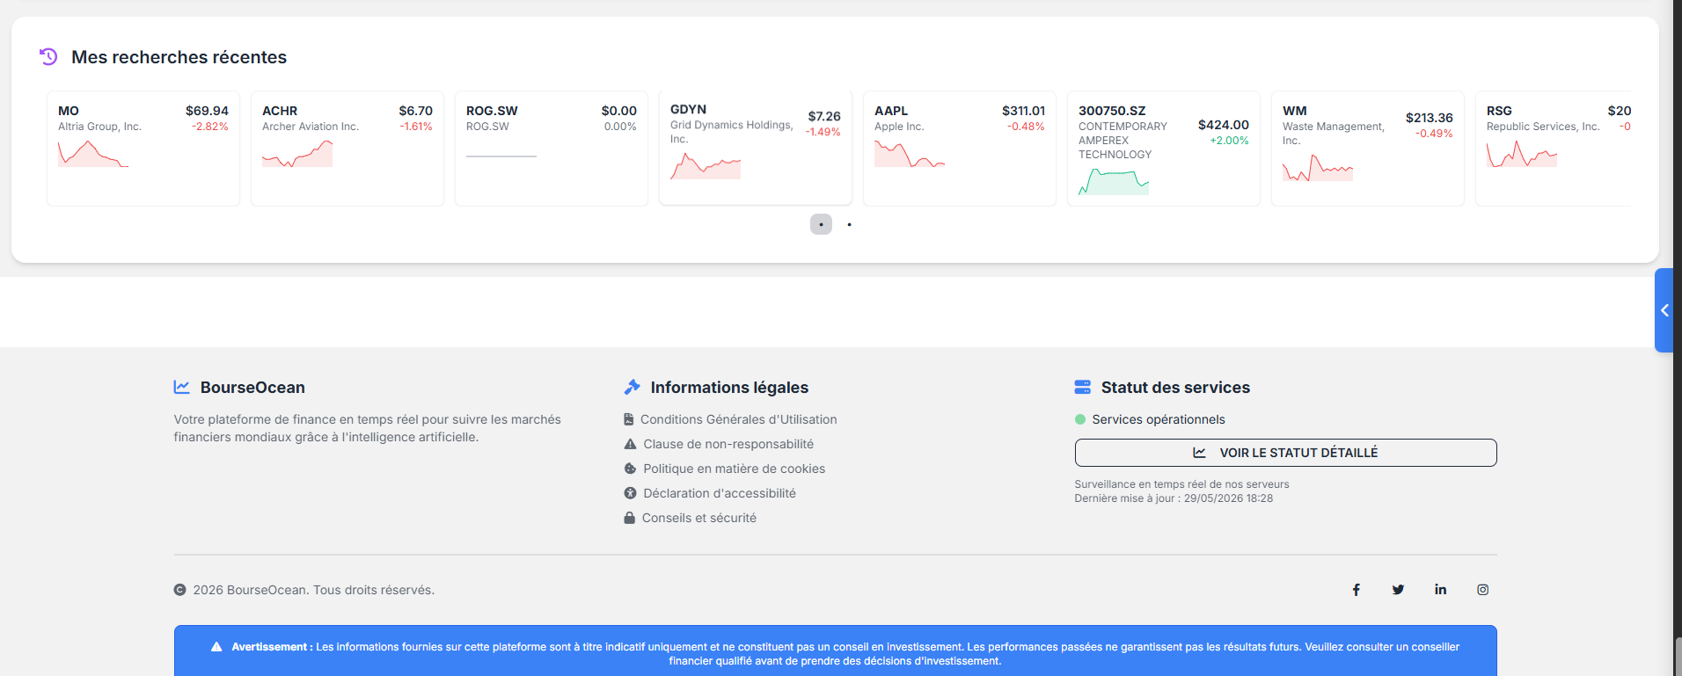Open Conseils et sécurité link

(699, 518)
